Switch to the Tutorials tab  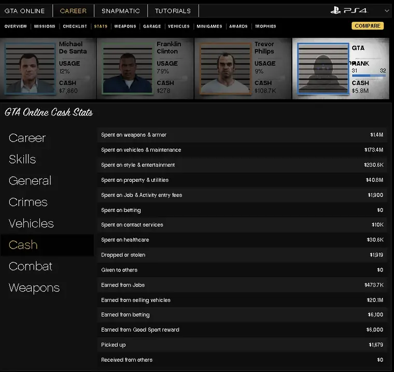173,11
